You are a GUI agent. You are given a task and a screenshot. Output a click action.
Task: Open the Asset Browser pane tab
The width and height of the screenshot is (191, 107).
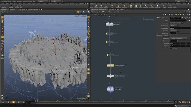click(120, 9)
